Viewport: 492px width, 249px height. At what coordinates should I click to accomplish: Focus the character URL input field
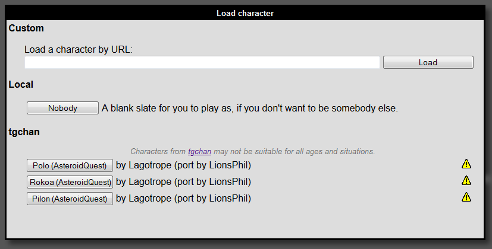coord(202,62)
